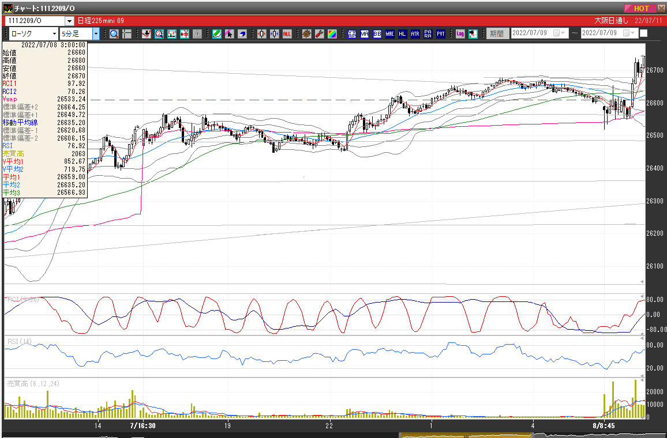
Task: Toggle the HL high-low indicator
Action: (x=402, y=34)
